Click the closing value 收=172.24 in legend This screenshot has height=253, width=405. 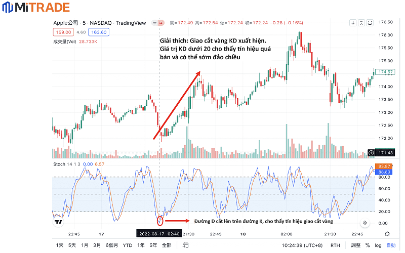[x=257, y=23]
